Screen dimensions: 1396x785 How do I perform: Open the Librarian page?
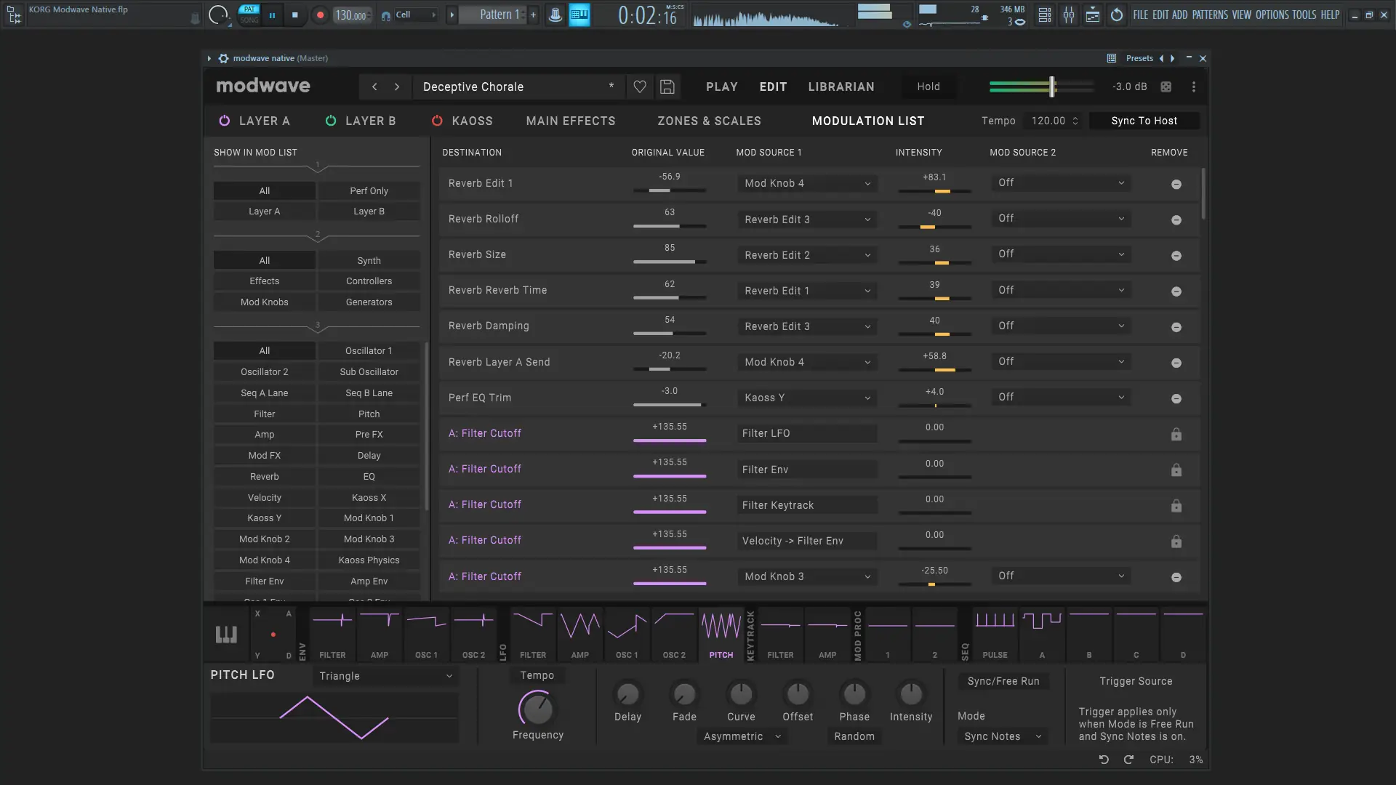point(841,87)
